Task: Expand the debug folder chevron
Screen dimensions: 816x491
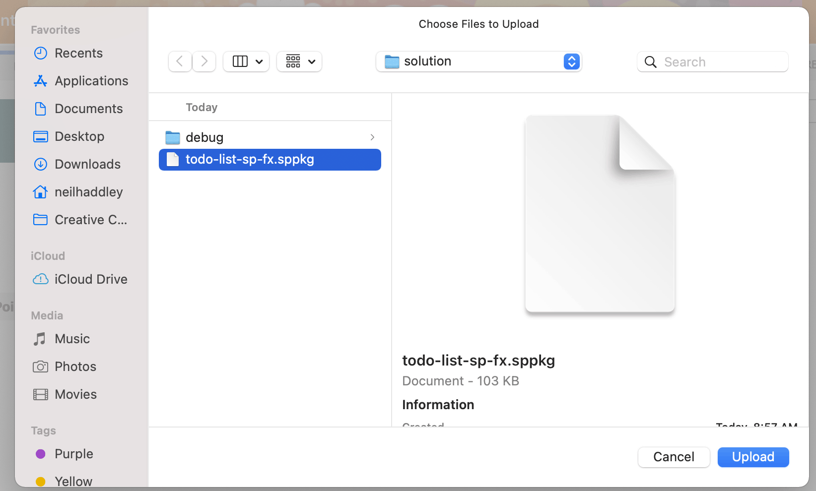Action: point(372,137)
